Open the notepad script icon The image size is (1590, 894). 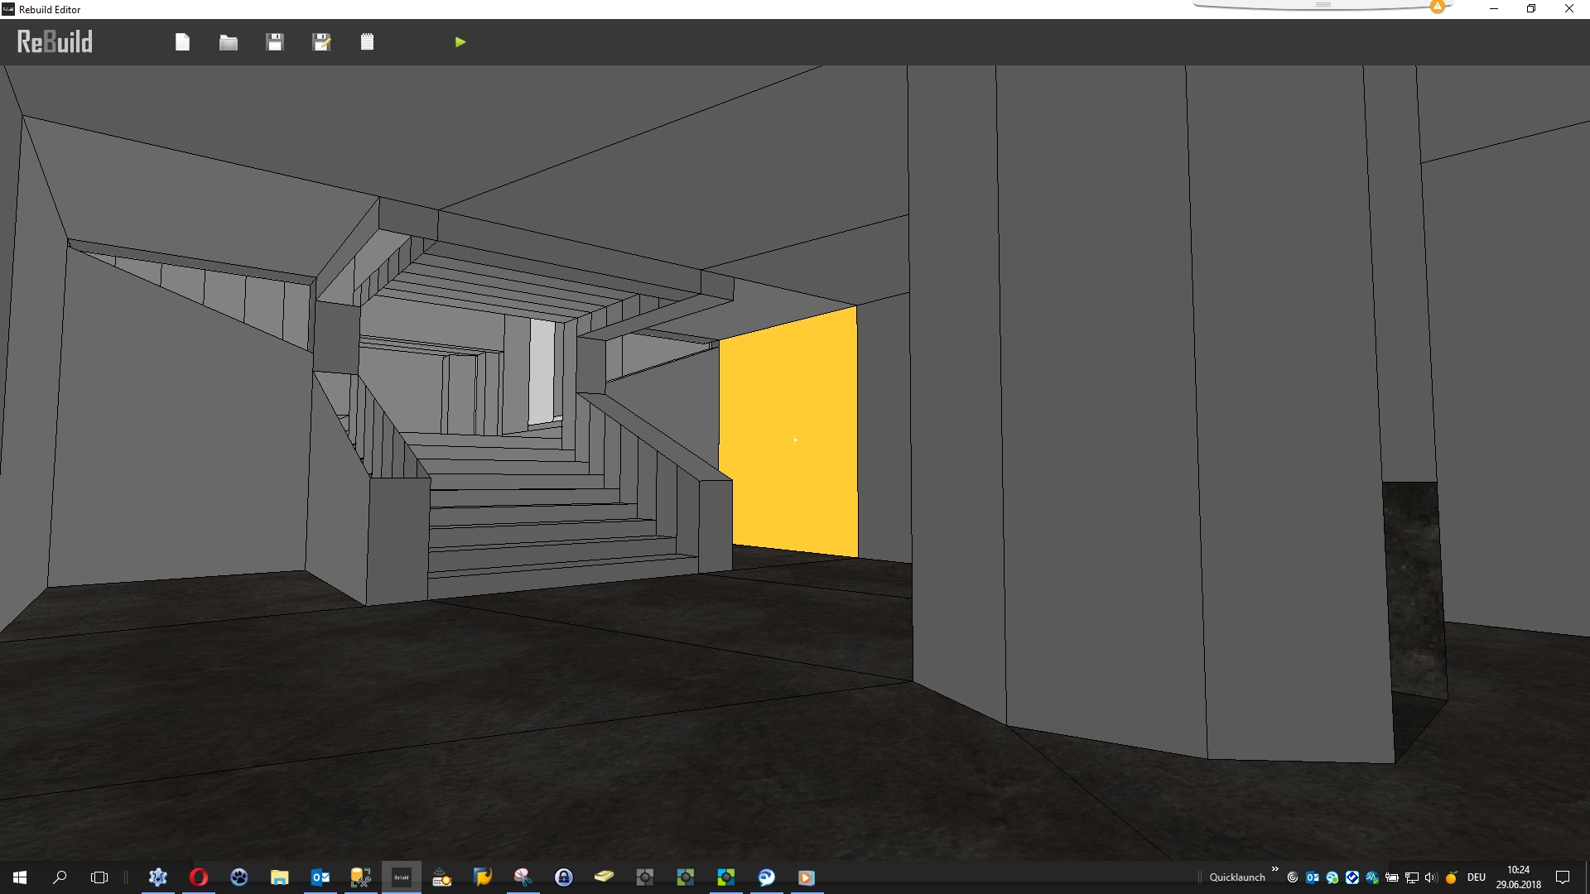[x=368, y=42]
